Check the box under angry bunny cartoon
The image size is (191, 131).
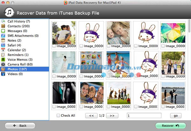(81, 46)
